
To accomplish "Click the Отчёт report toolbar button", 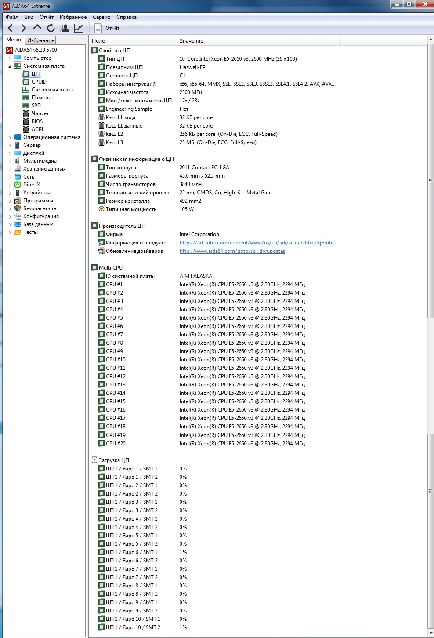I will coord(107,28).
